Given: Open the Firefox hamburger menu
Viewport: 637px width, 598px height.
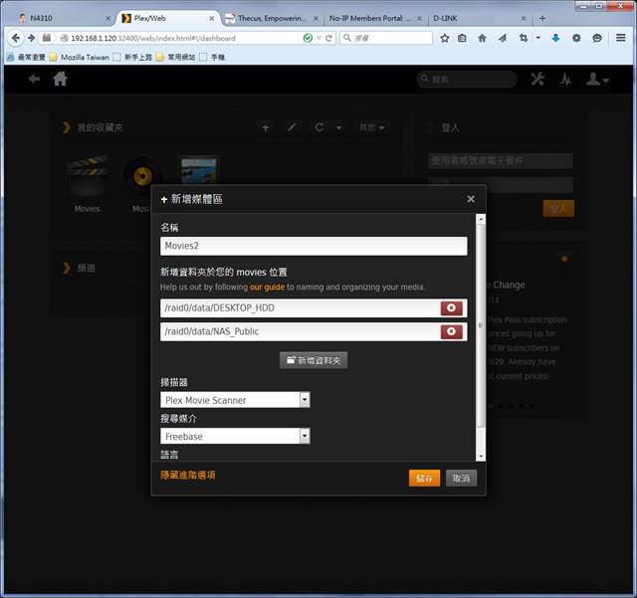Looking at the screenshot, I should (620, 38).
